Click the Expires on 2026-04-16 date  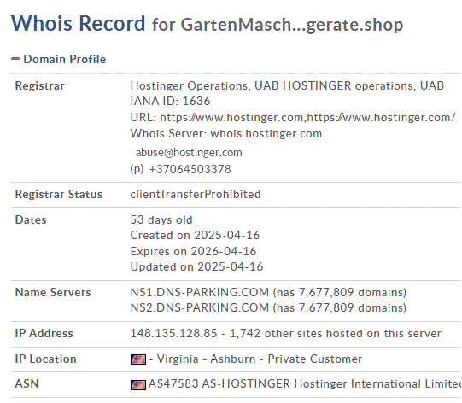pyautogui.click(x=193, y=251)
